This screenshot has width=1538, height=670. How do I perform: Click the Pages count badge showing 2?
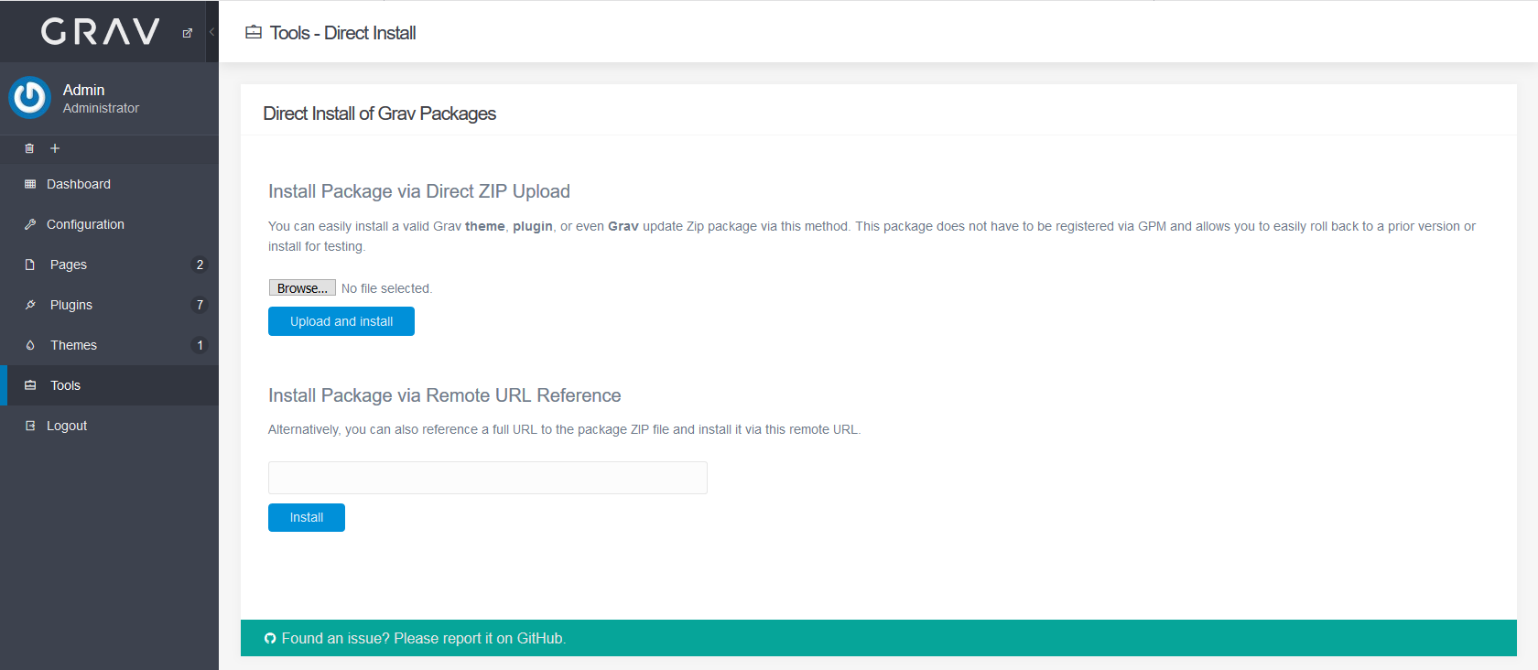pos(200,265)
